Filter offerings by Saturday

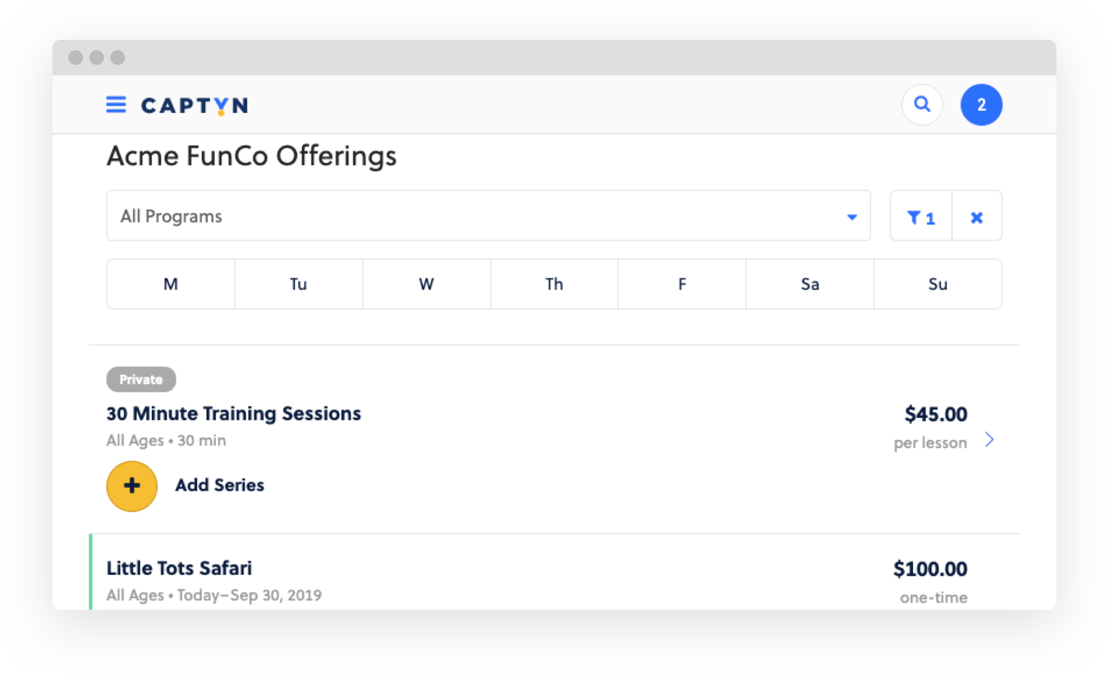(810, 284)
